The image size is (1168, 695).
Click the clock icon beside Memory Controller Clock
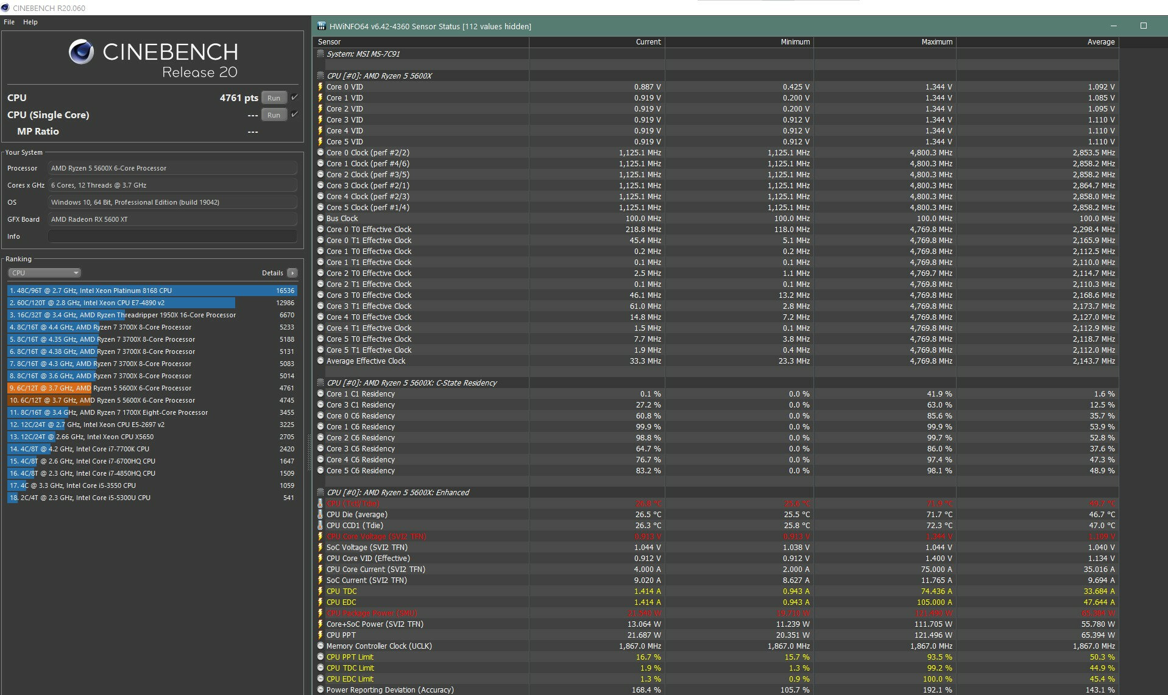320,646
